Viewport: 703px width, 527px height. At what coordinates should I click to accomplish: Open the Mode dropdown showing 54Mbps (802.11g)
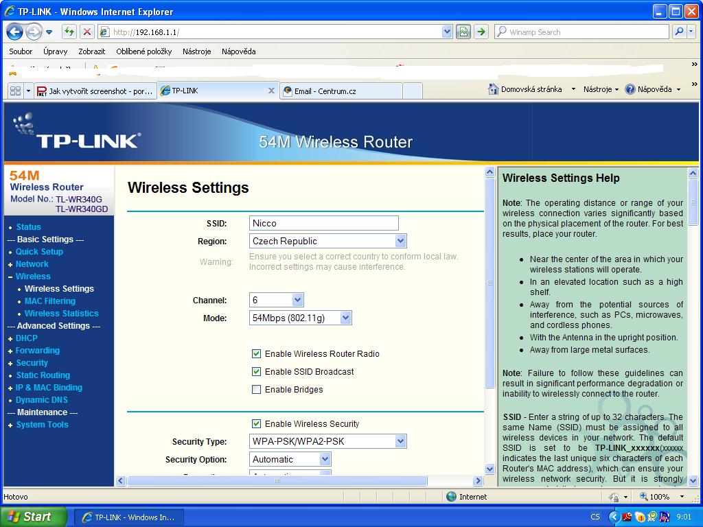(x=301, y=318)
